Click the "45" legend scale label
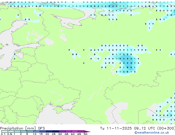 (x=79, y=134)
